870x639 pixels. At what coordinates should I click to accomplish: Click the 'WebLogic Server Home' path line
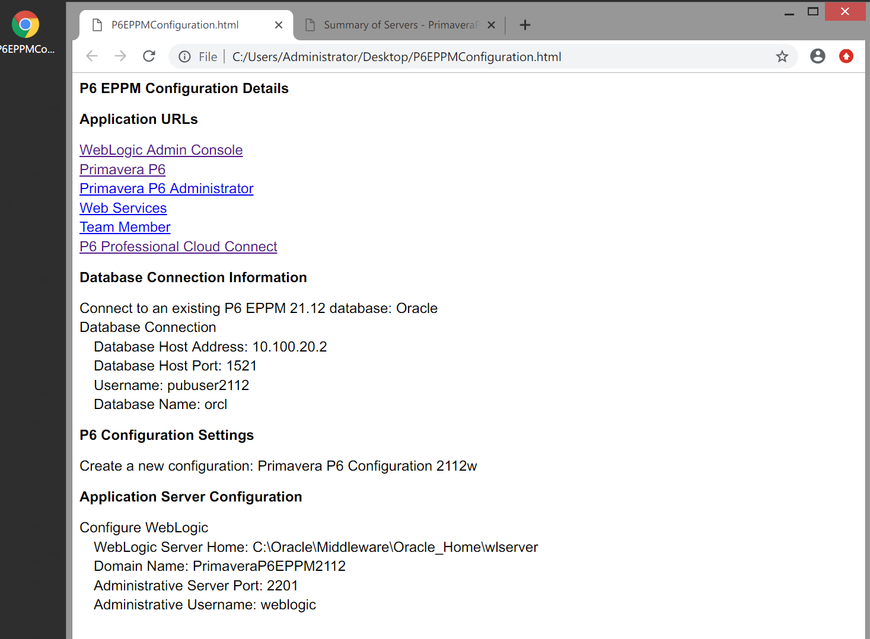click(x=316, y=547)
